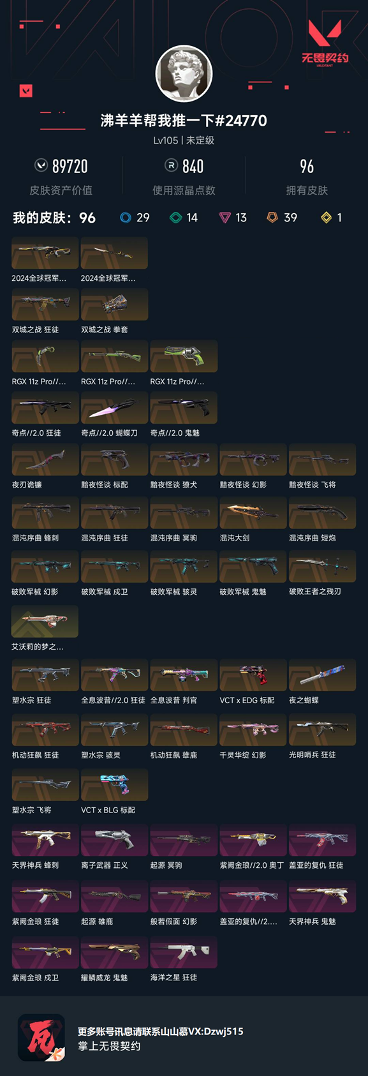
Task: Open the app icon in bottom banner
Action: coord(41,1038)
